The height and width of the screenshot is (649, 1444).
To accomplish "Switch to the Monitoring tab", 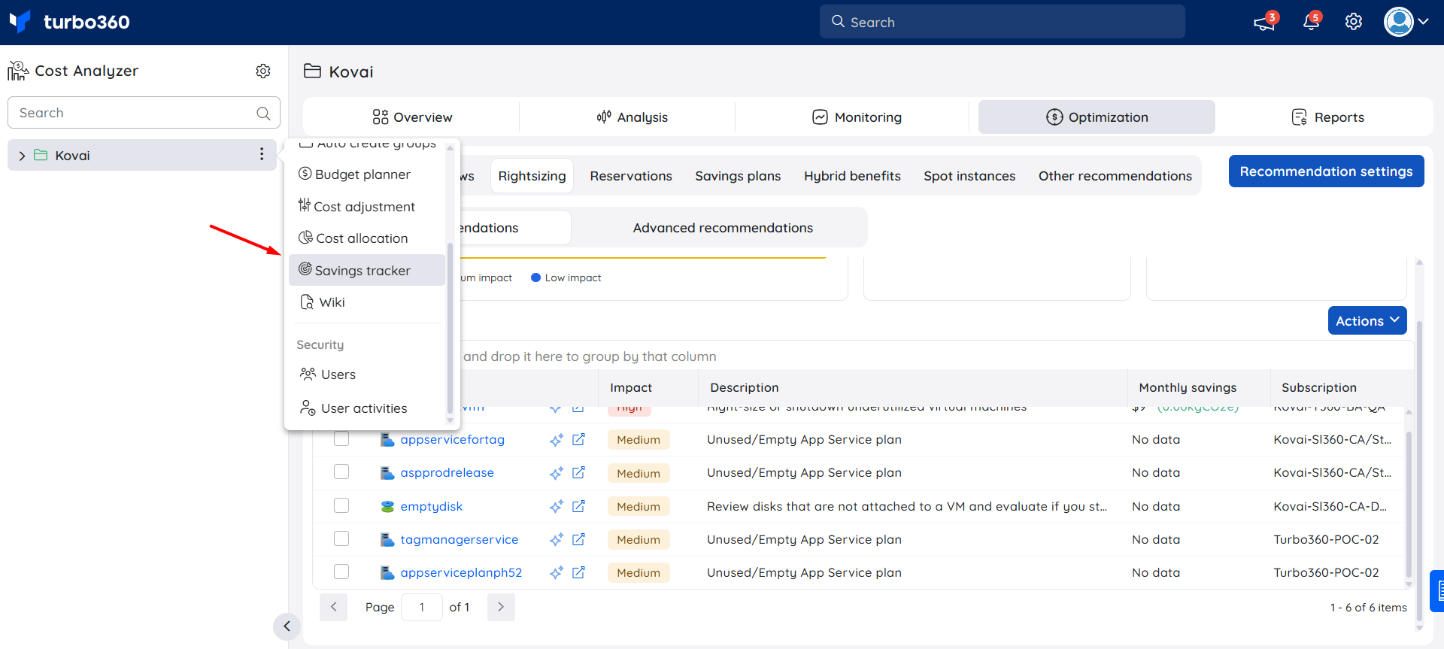I will point(857,117).
